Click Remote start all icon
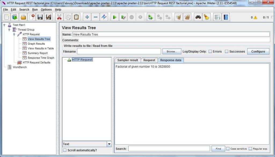The width and height of the screenshot is (275, 157). coord(151,17)
